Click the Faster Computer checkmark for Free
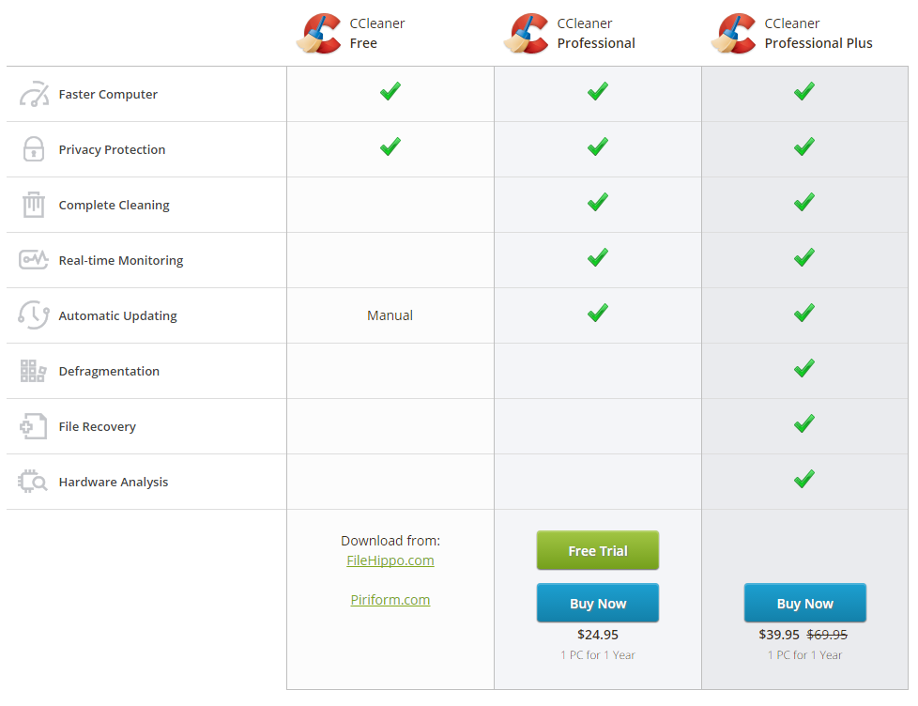This screenshot has width=918, height=706. click(390, 92)
